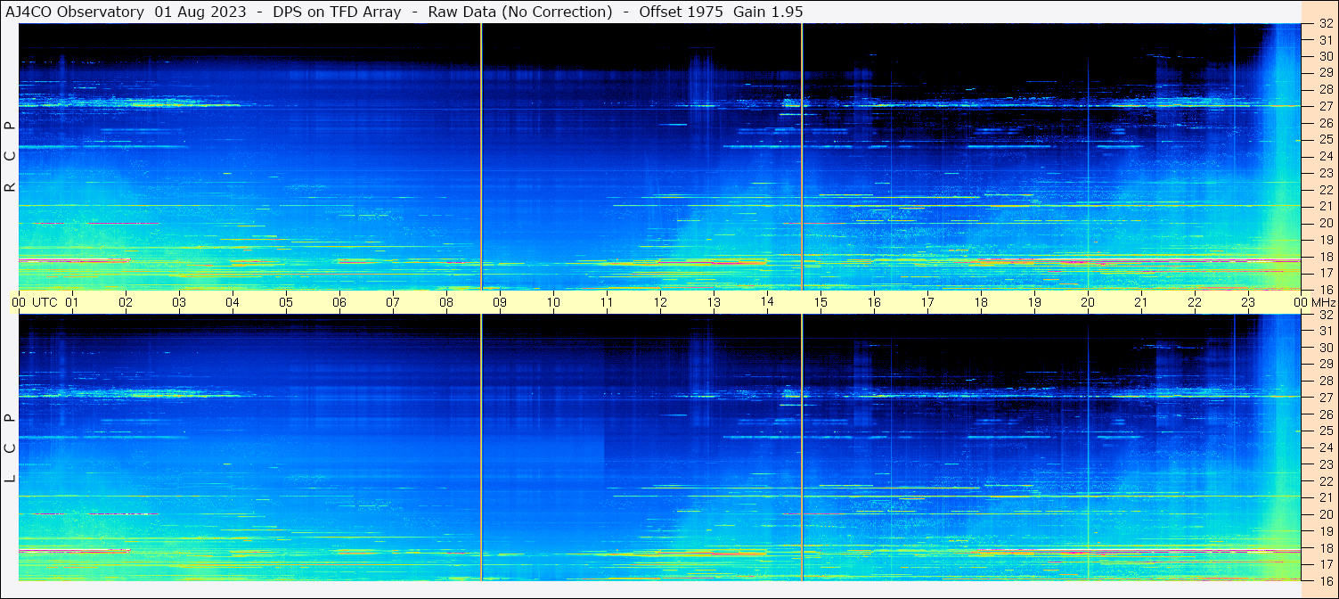Click the '00 MHz' end label on time axis
This screenshot has width=1339, height=599.
tap(1313, 302)
